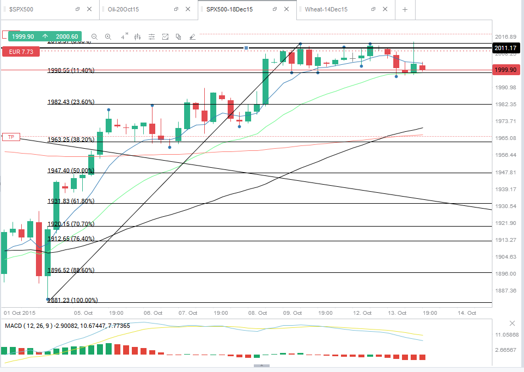
Task: Click the 1887.36 price axis value
Action: coord(505,291)
